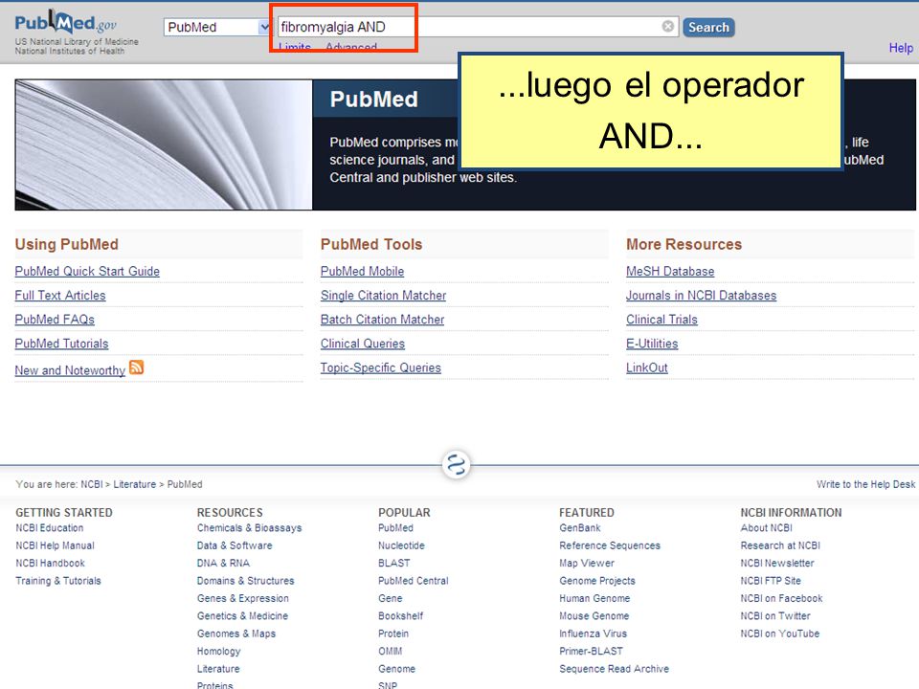Open Research at NCBI link
The height and width of the screenshot is (689, 919).
780,545
